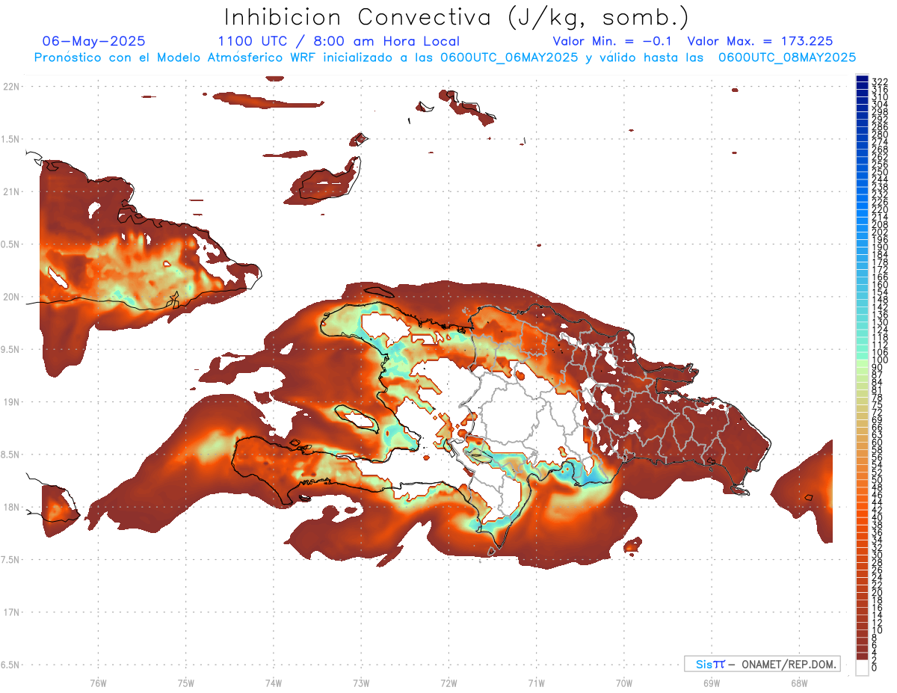Click the "19N" latitude label
This screenshot has height=693, width=897.
(11, 402)
